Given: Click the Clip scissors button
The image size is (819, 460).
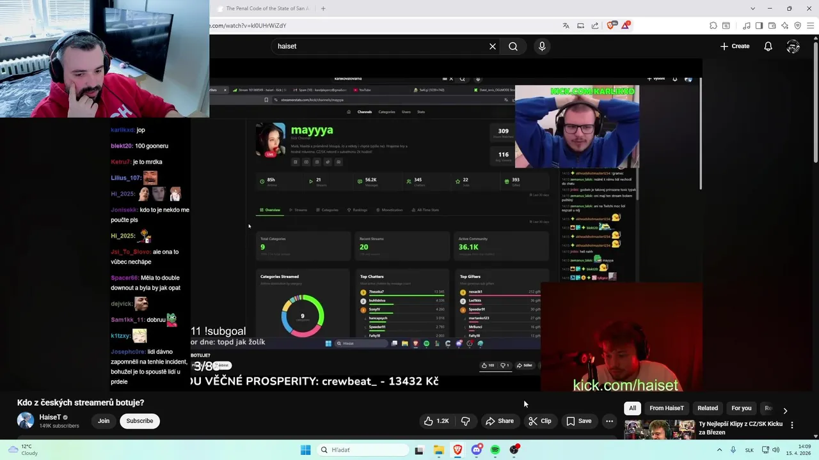Looking at the screenshot, I should pos(540,421).
